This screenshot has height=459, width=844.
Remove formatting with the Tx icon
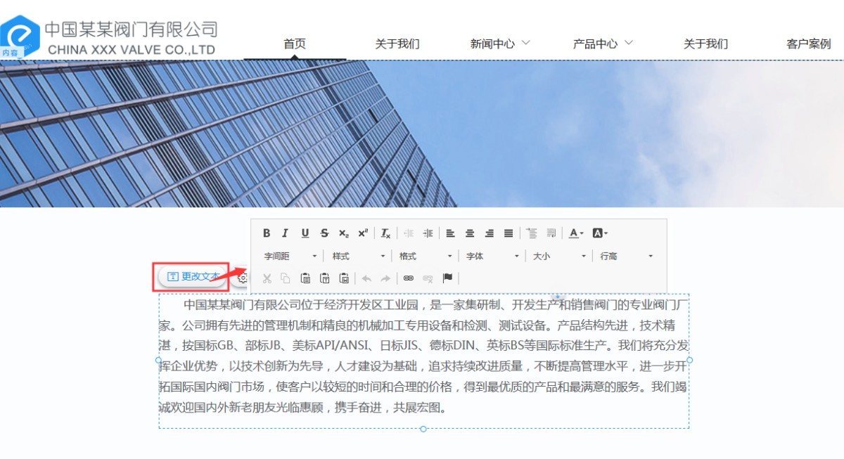coord(385,233)
